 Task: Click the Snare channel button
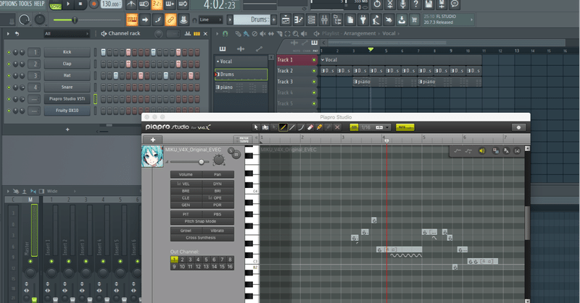tap(67, 87)
